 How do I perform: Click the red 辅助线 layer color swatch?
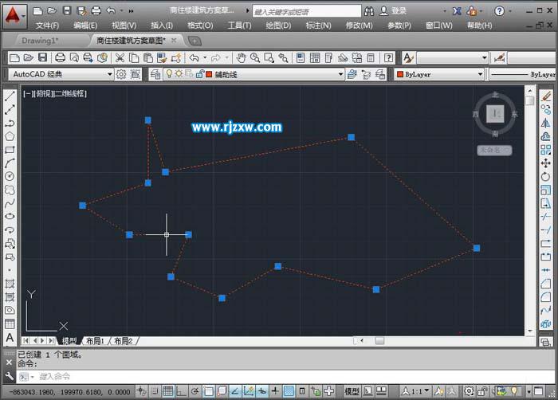click(209, 74)
